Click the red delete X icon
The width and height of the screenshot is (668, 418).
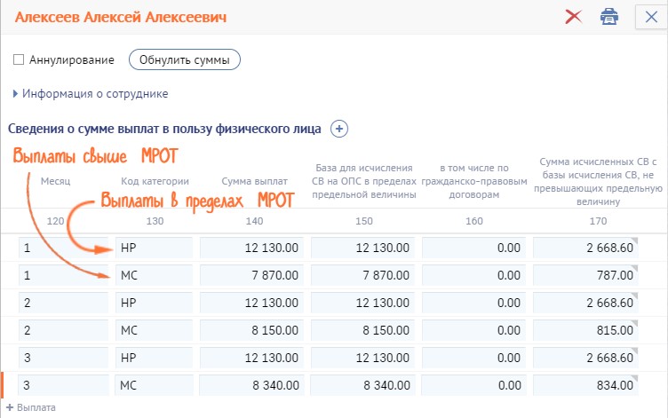[573, 17]
